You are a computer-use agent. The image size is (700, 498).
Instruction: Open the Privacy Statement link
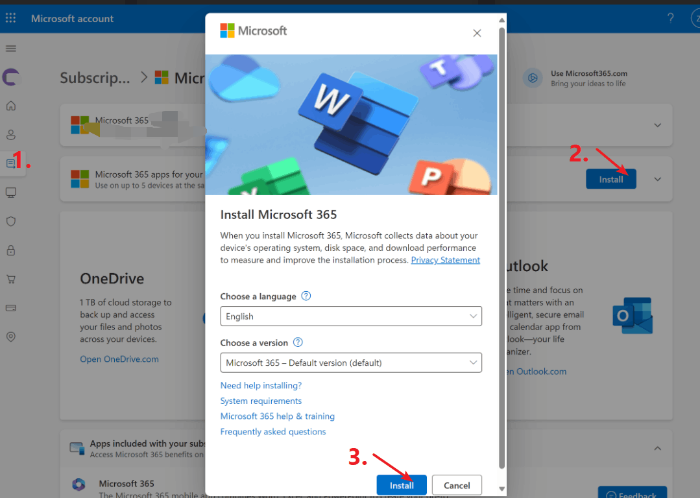click(445, 260)
